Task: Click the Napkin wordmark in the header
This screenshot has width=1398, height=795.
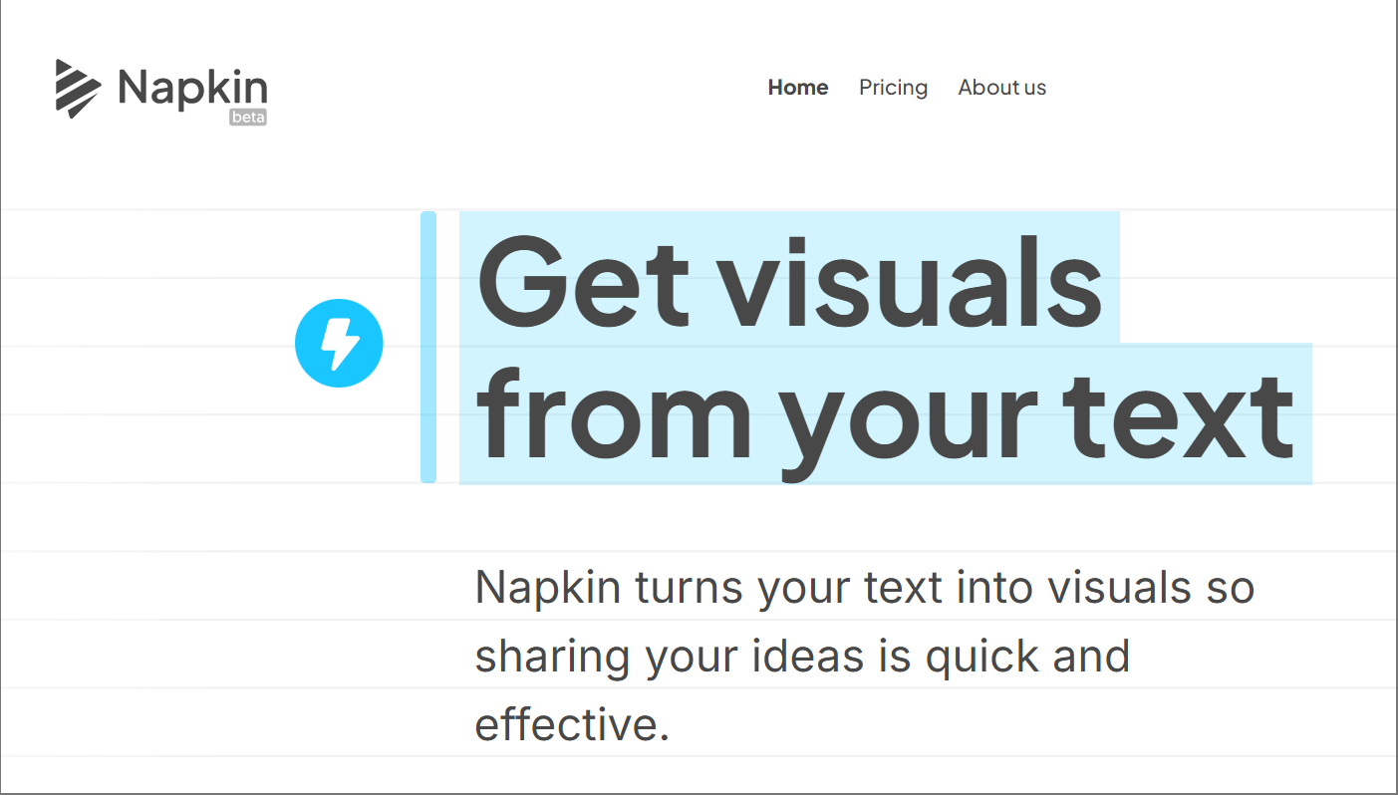Action: (192, 88)
